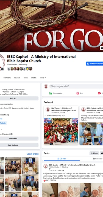Screen dimensions: 103x197
Task: Add a Photo/video to post
Action: point(56,93)
